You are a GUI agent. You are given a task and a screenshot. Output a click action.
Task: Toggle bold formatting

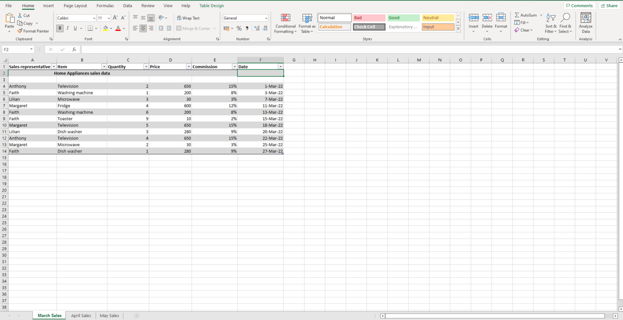point(60,28)
